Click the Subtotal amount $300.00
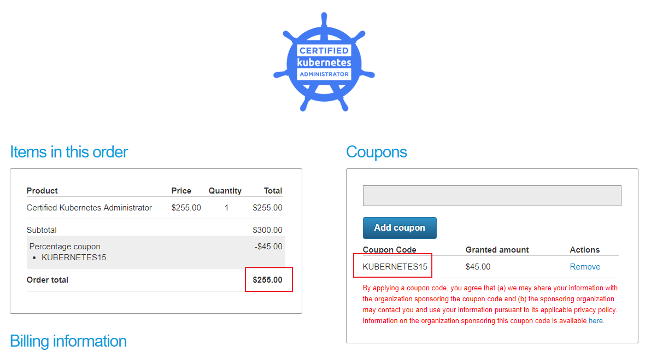The width and height of the screenshot is (645, 357). [267, 230]
